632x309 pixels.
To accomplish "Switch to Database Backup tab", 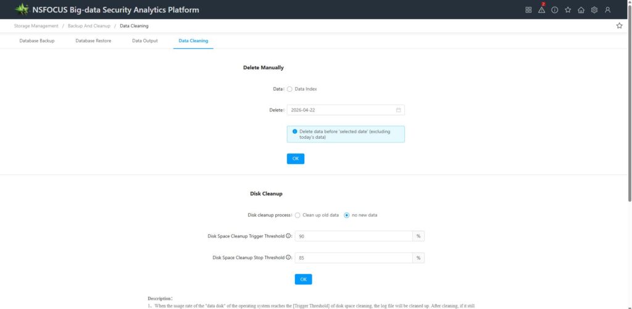I will (37, 41).
